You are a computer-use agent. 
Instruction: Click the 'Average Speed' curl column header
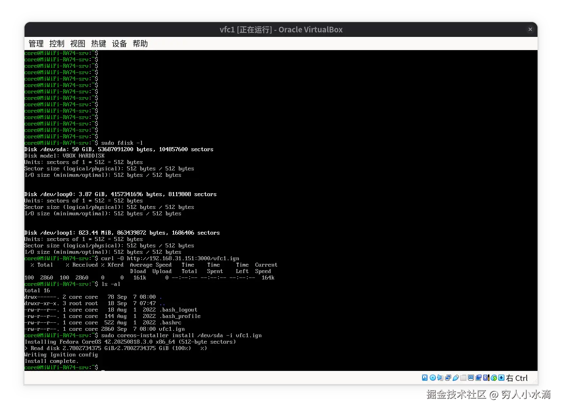[151, 265]
